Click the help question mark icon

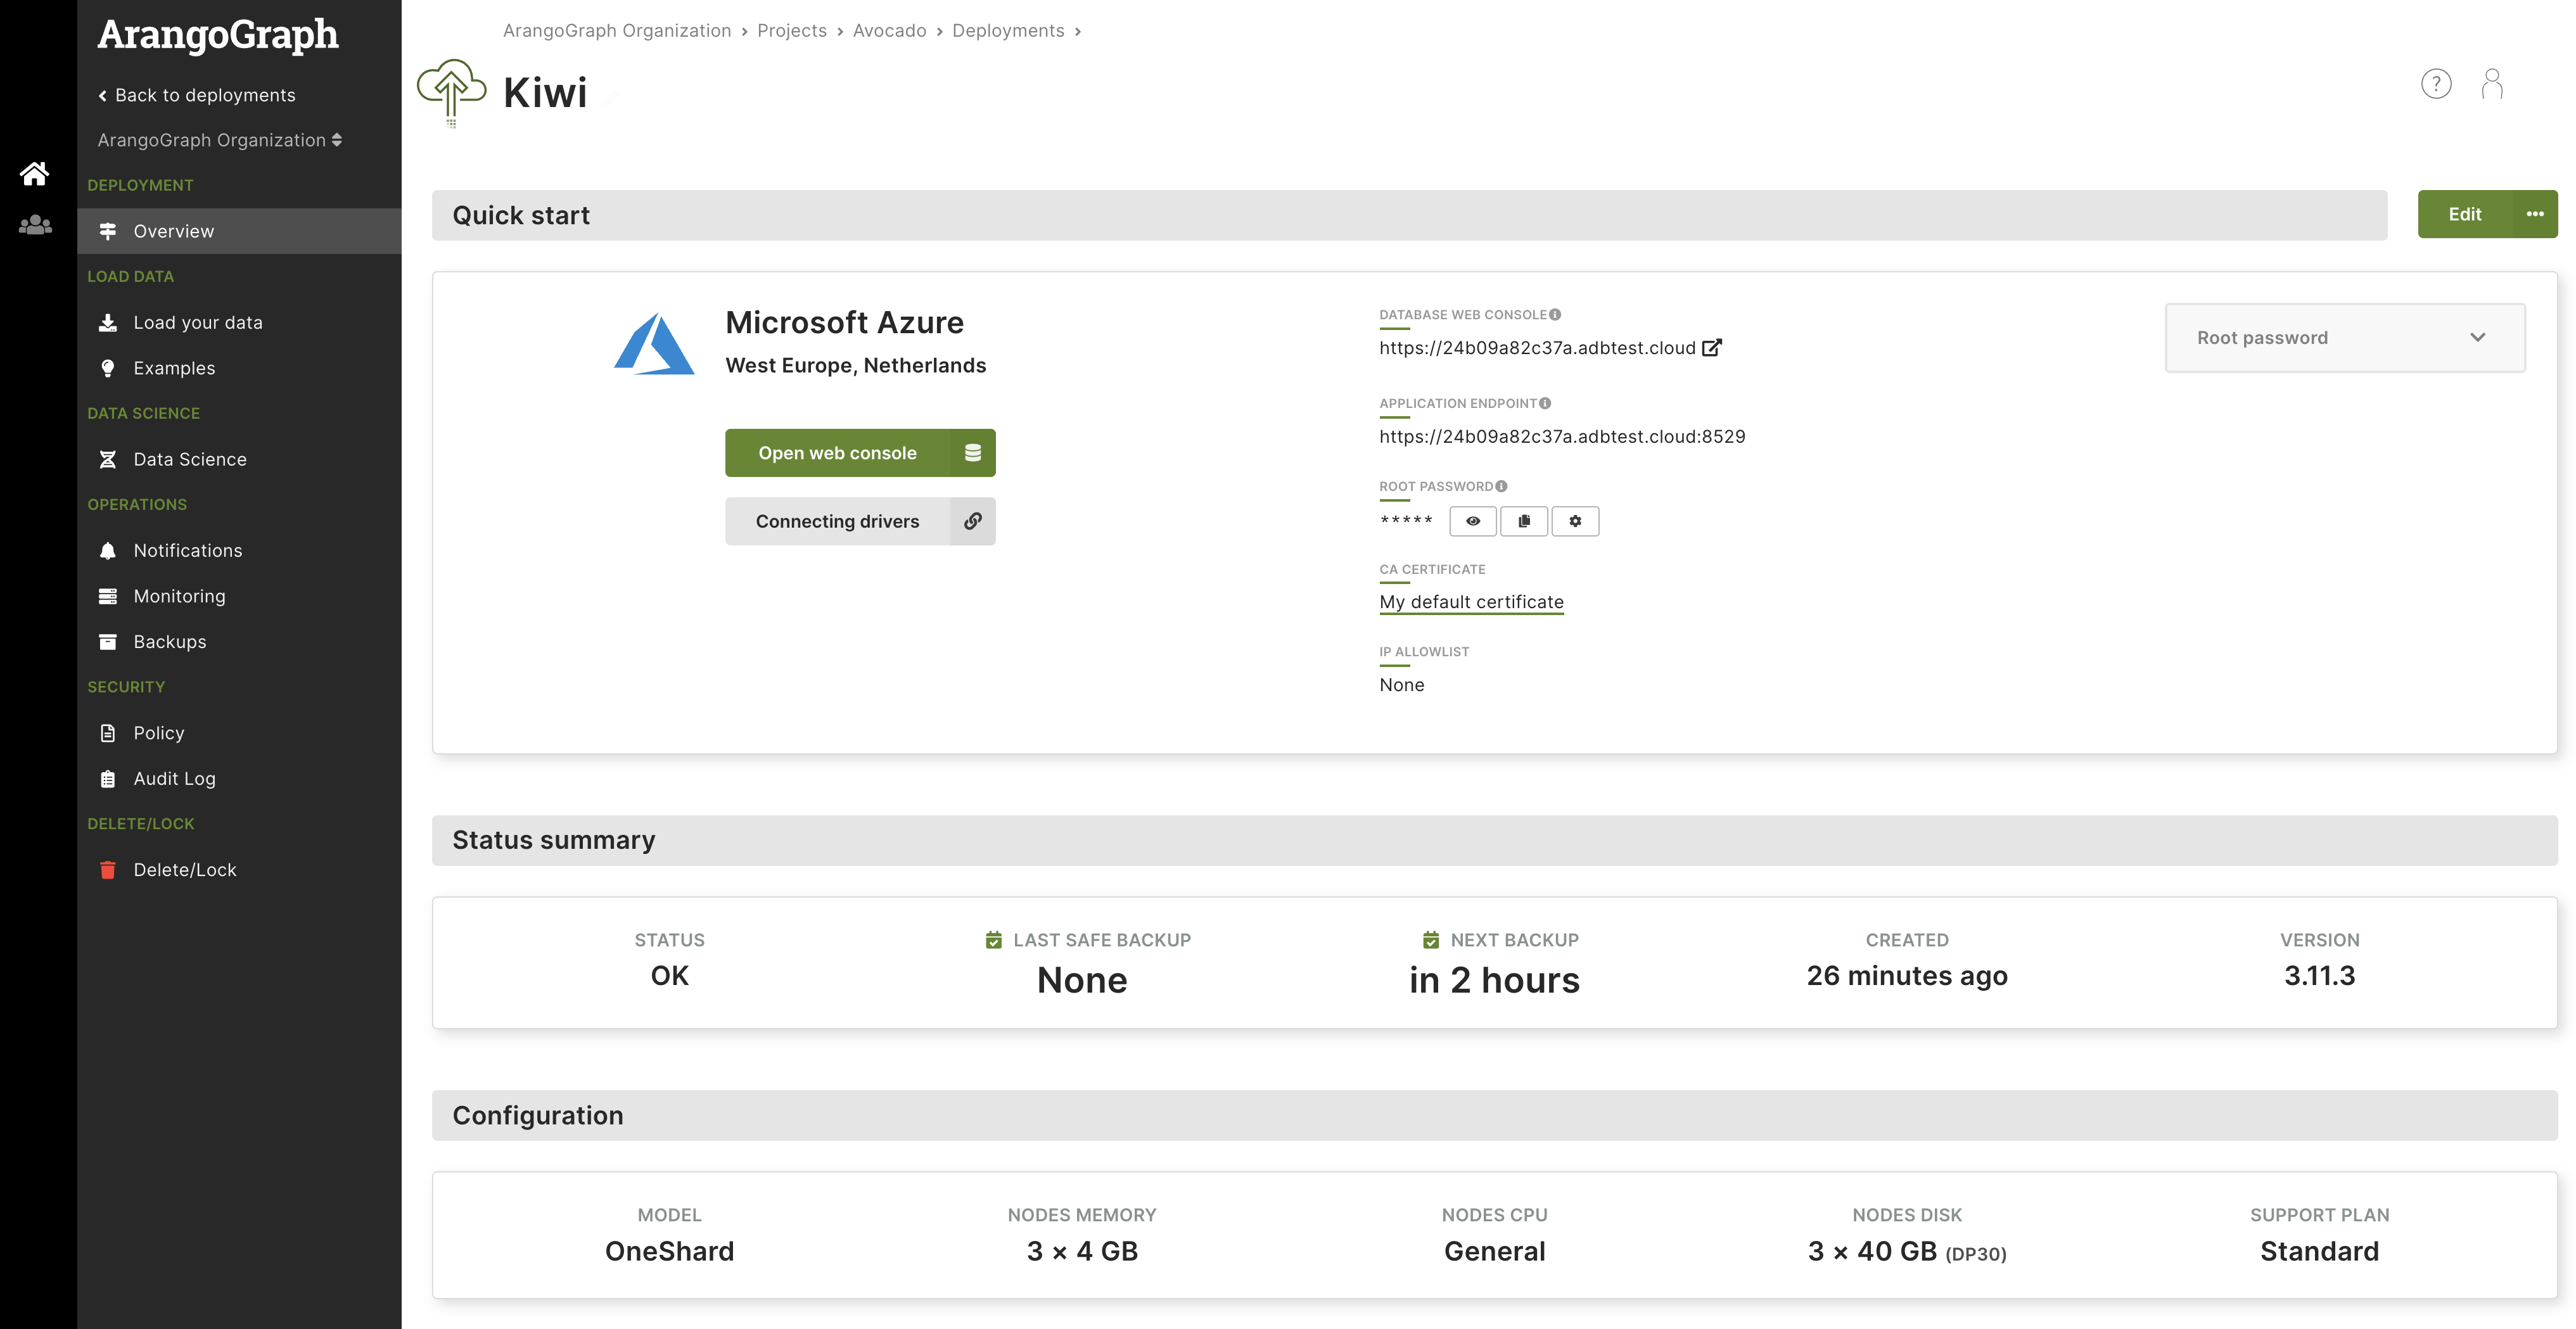click(x=2436, y=84)
